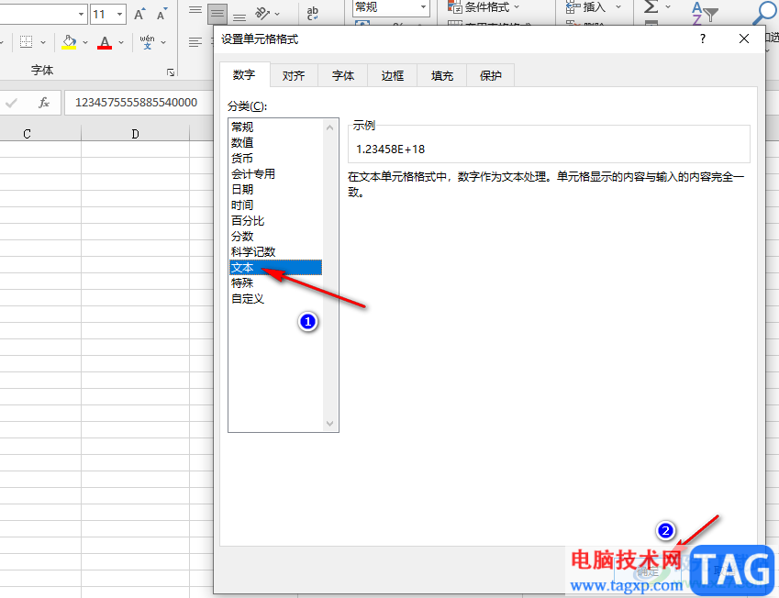
Task: Select 自定义 in category list
Action: (276, 299)
